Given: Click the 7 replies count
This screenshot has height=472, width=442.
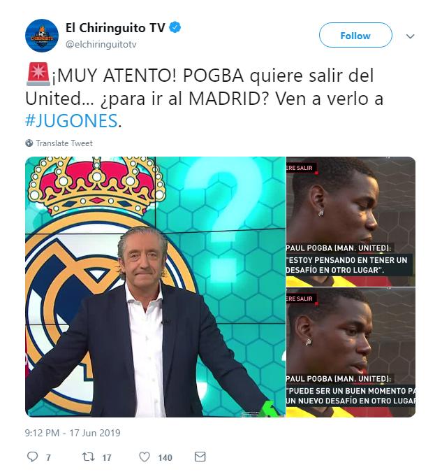Looking at the screenshot, I should click(48, 458).
